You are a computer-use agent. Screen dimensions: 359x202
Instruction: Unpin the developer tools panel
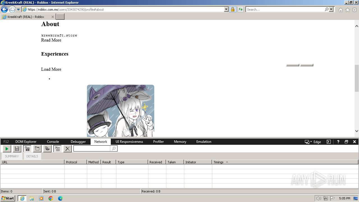[346, 142]
